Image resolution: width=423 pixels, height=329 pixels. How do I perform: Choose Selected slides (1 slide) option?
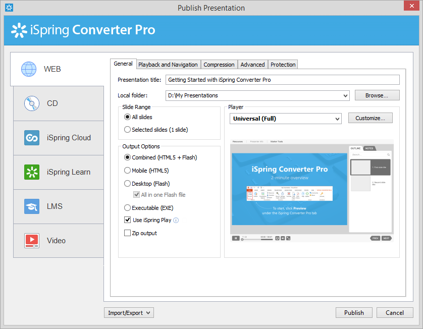pos(127,130)
